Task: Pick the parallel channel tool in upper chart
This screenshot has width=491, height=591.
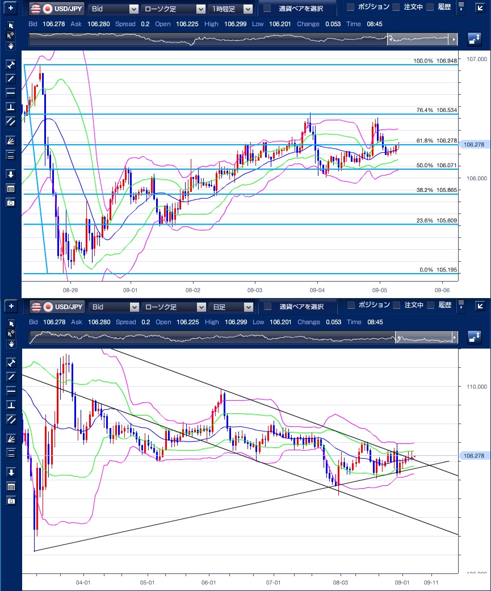Action: coord(10,120)
